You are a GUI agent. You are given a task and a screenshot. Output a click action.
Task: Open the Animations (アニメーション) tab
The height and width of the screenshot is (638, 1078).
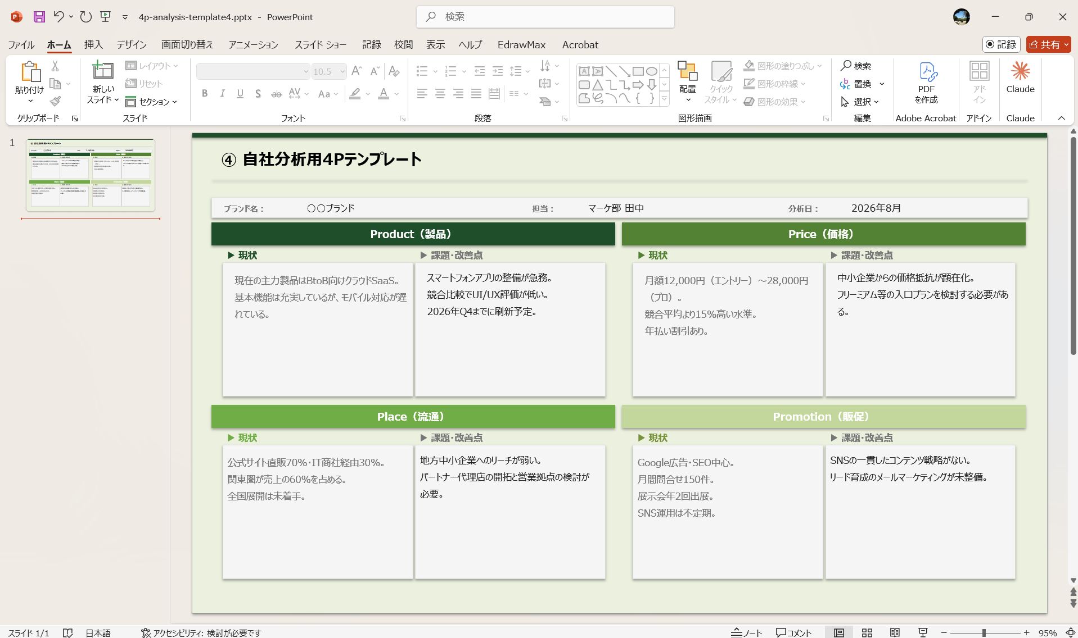click(253, 44)
